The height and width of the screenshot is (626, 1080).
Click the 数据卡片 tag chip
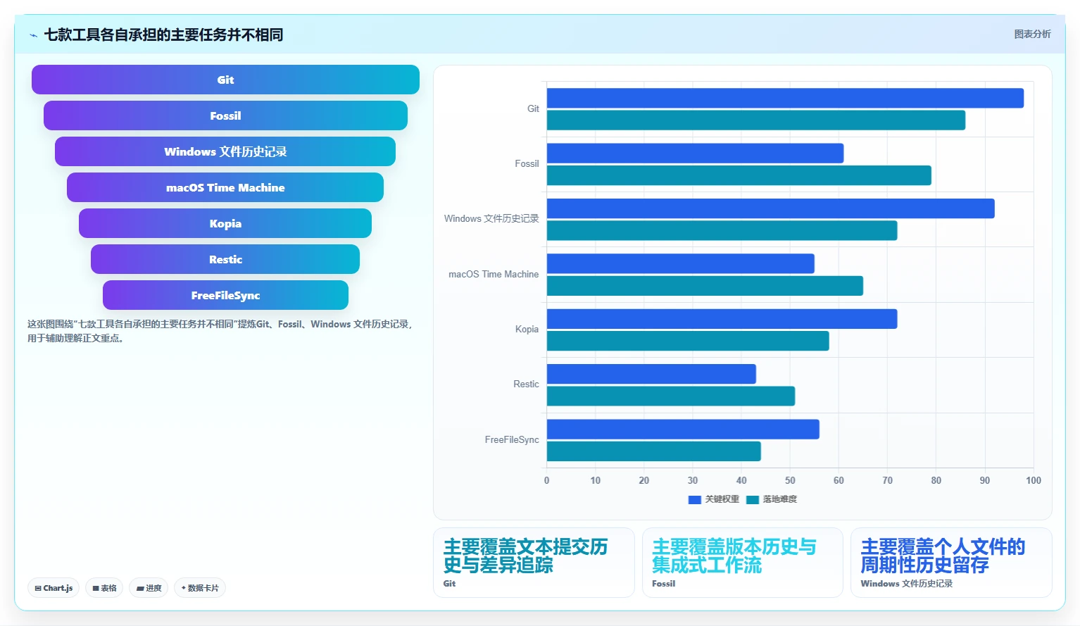(200, 588)
